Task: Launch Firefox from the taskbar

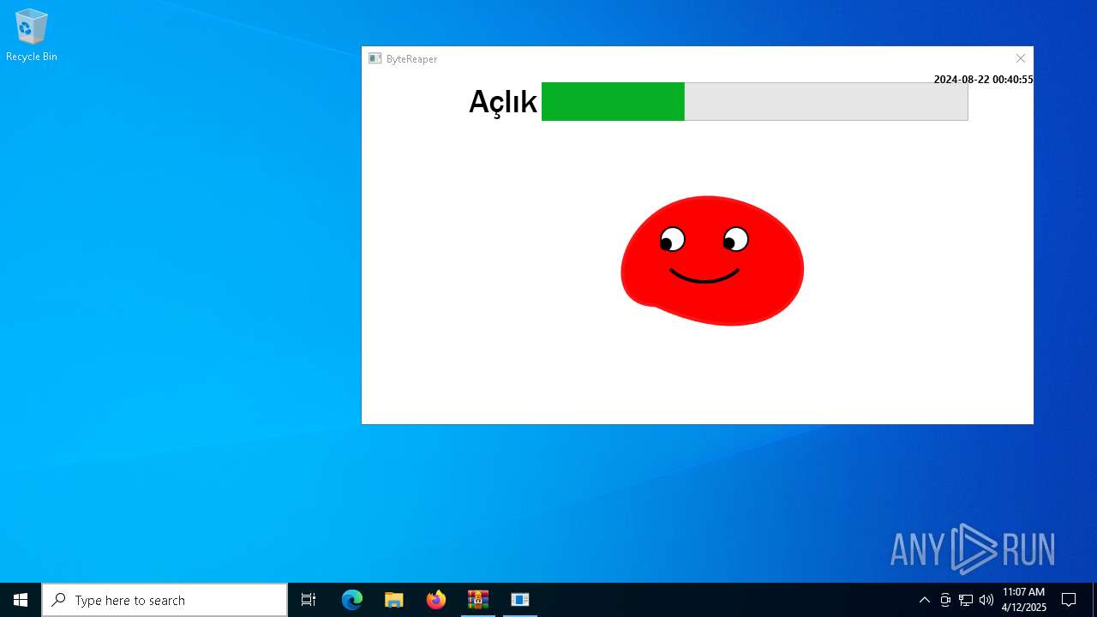Action: click(x=436, y=600)
